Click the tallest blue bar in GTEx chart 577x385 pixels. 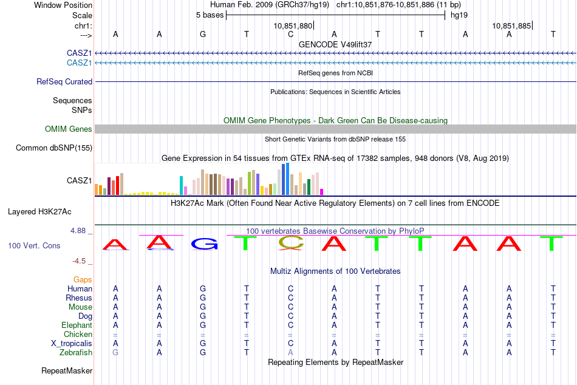(x=287, y=179)
